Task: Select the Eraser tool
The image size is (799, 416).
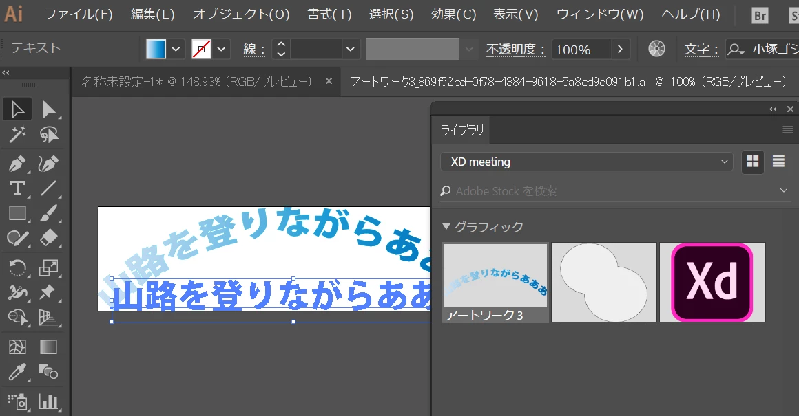Action: (x=49, y=238)
